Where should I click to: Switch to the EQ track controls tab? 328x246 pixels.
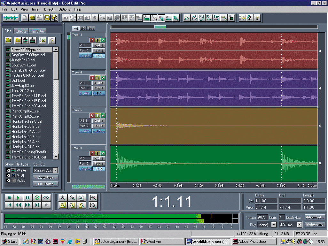point(83,28)
